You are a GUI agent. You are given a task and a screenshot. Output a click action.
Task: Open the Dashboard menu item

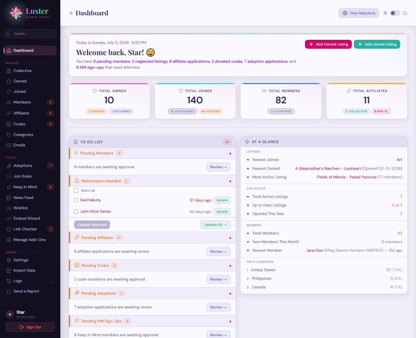pos(30,50)
